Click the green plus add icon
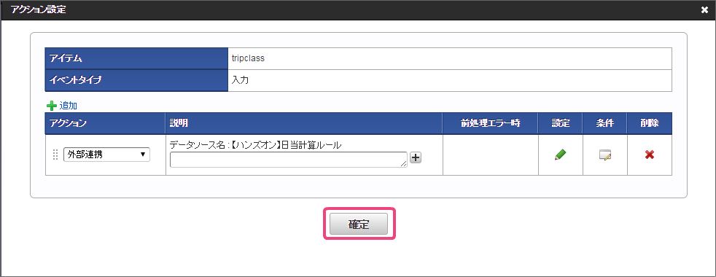Viewport: 716px width, 277px height. tap(52, 106)
